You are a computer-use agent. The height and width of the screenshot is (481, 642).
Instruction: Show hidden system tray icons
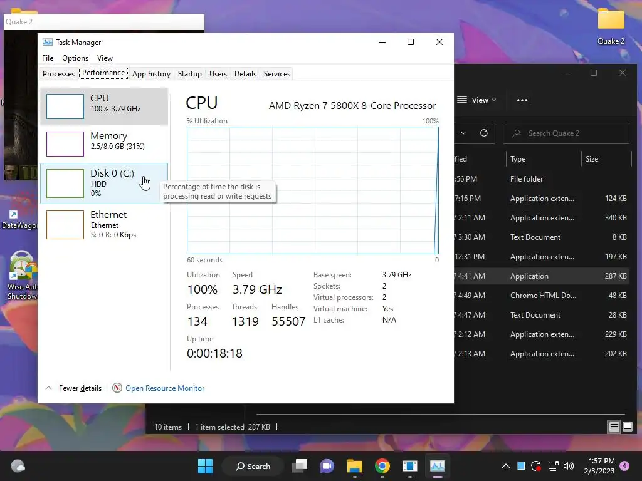(506, 466)
